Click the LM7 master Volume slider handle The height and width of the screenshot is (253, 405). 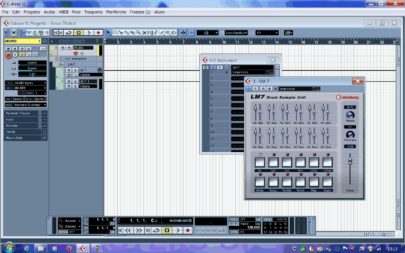(350, 161)
